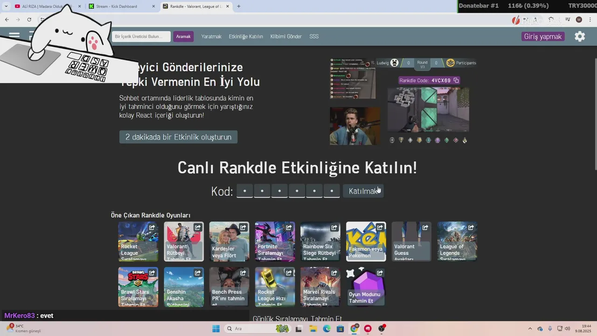Open OBS Studio from the taskbar
The height and width of the screenshot is (336, 597).
tap(382, 329)
